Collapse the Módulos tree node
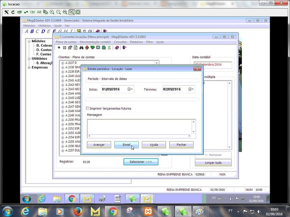290x217 pixels. 29,41
